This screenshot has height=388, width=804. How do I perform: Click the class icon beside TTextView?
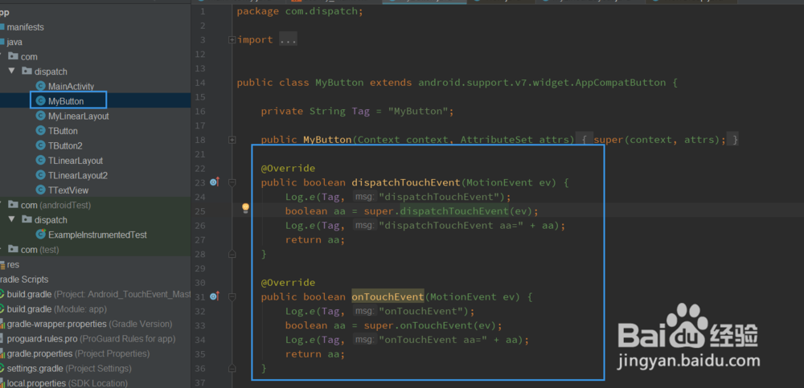[x=40, y=190]
